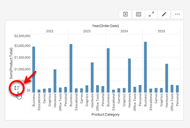Click the Hardware label under 2024
The width and height of the screenshot is (190, 128).
click(x=129, y=100)
